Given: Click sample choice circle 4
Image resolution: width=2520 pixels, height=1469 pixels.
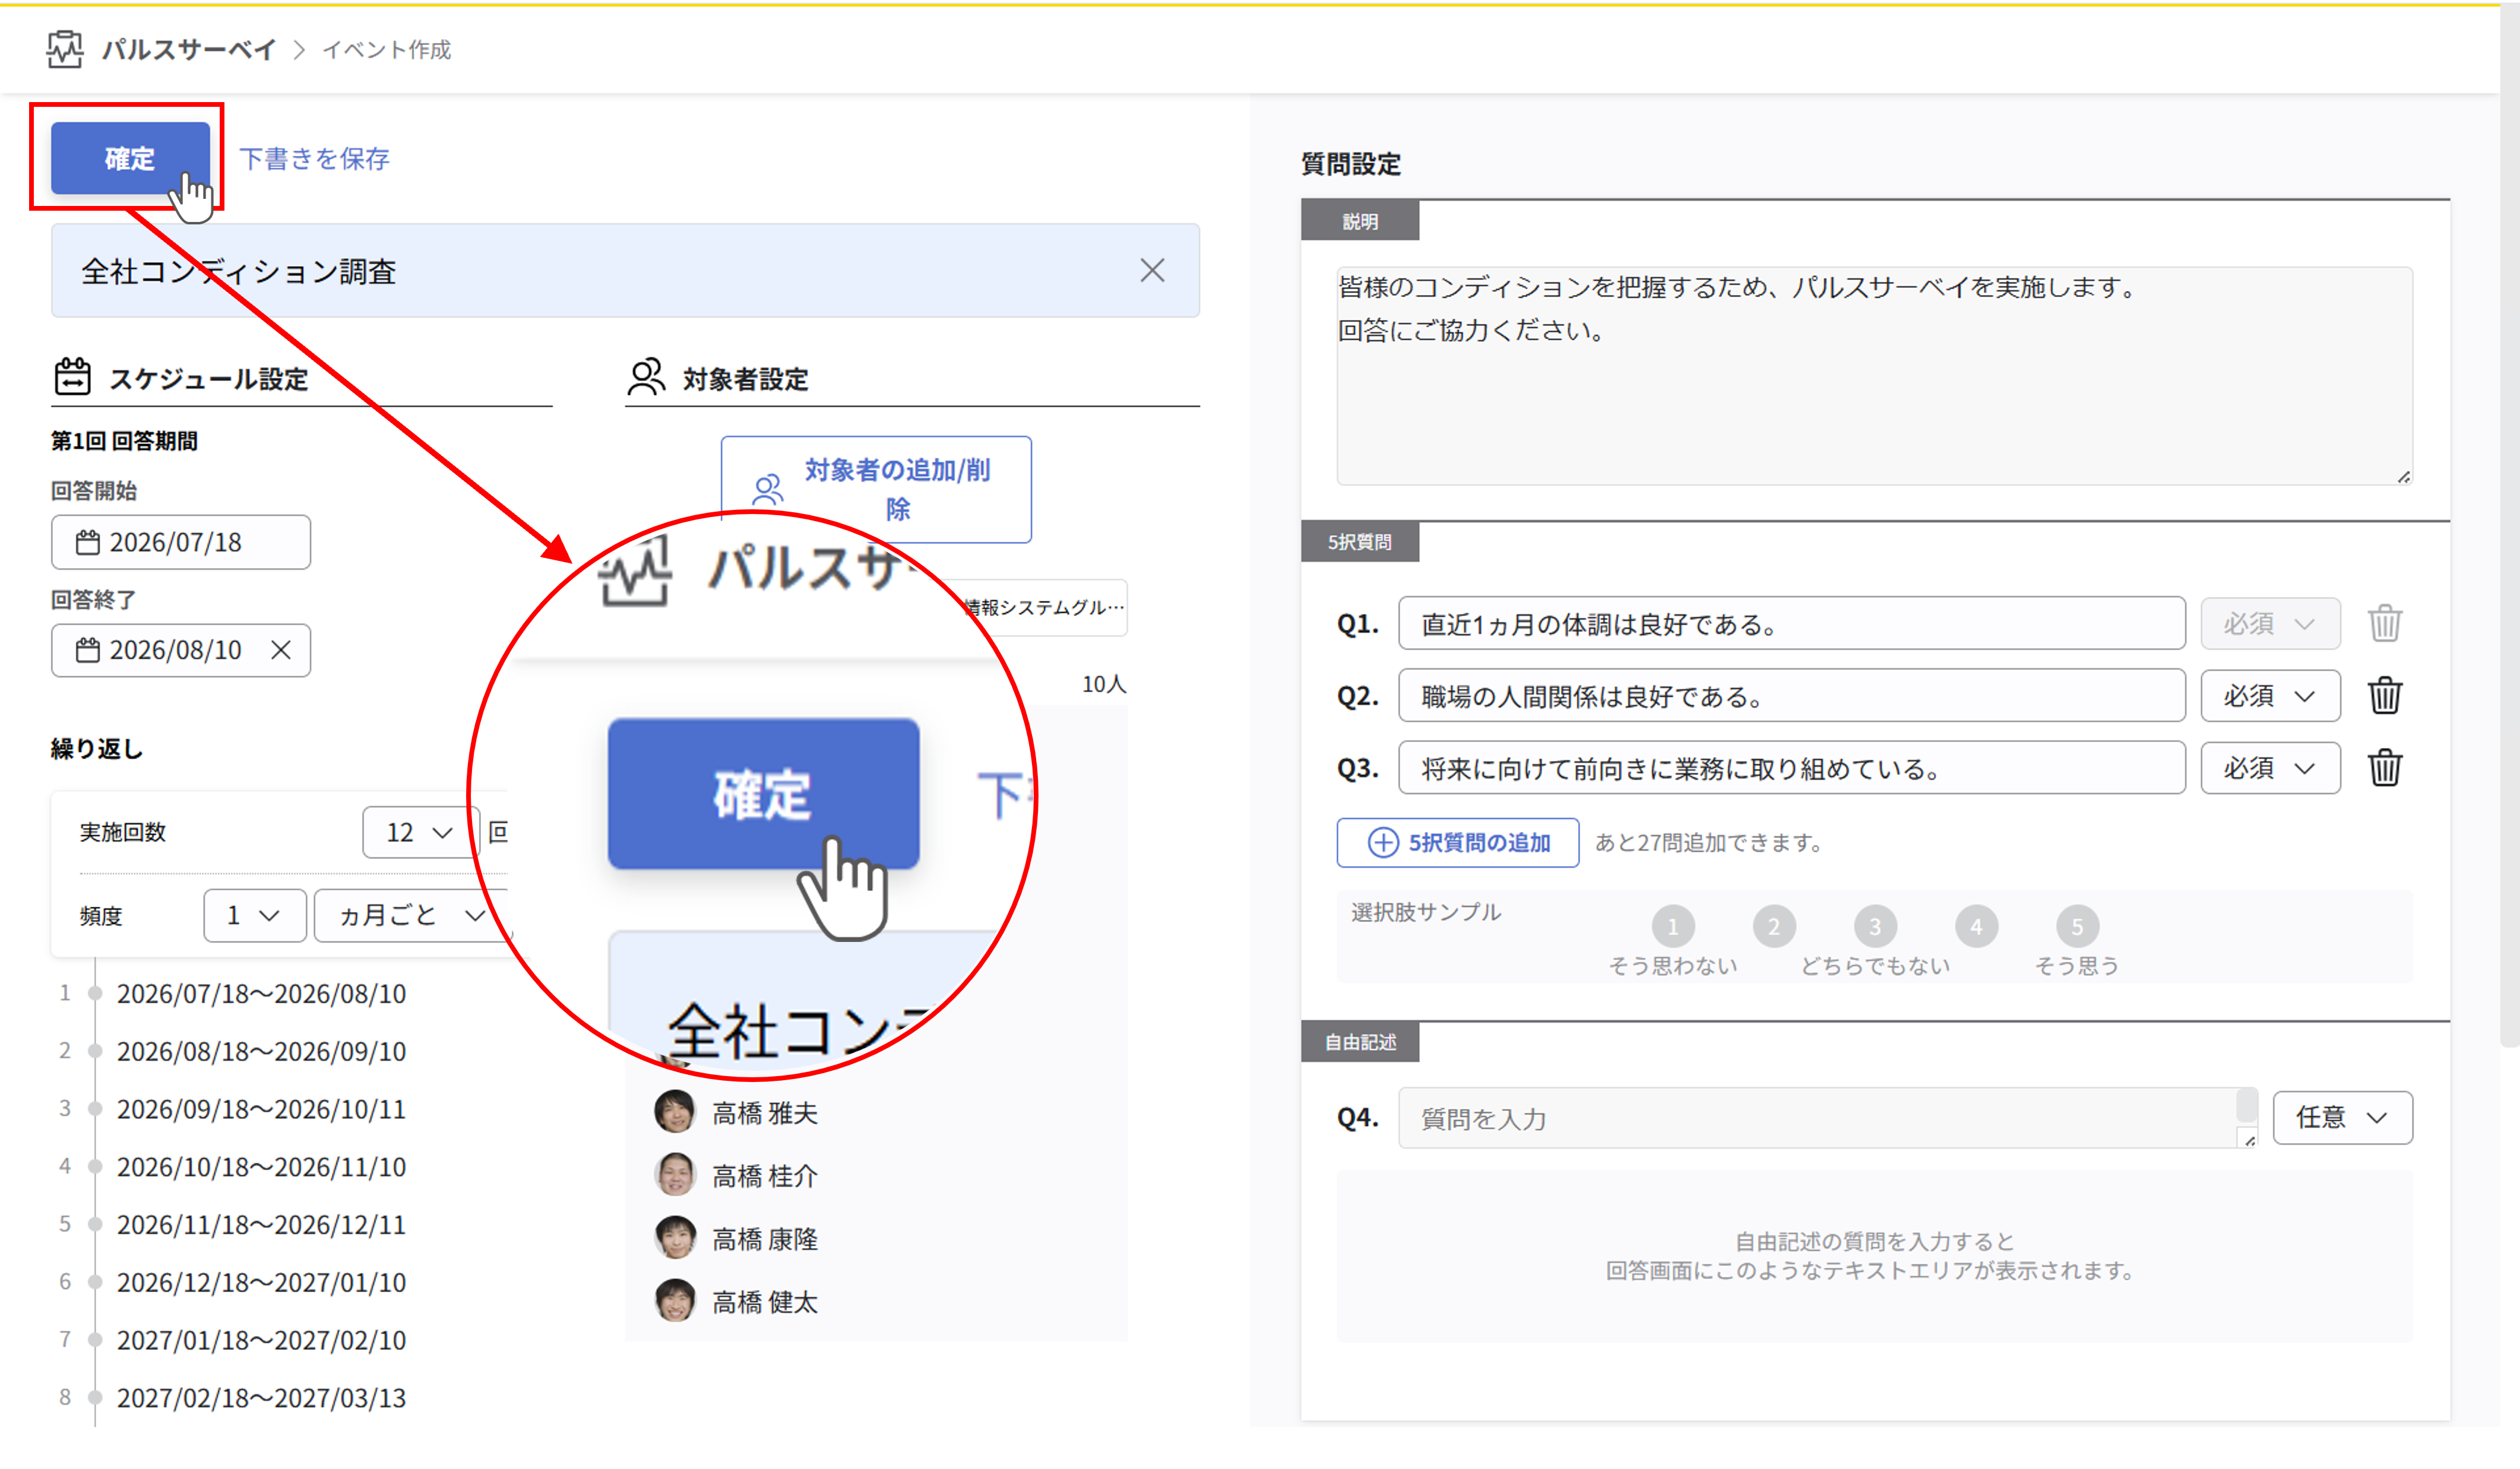Looking at the screenshot, I should tap(1976, 927).
